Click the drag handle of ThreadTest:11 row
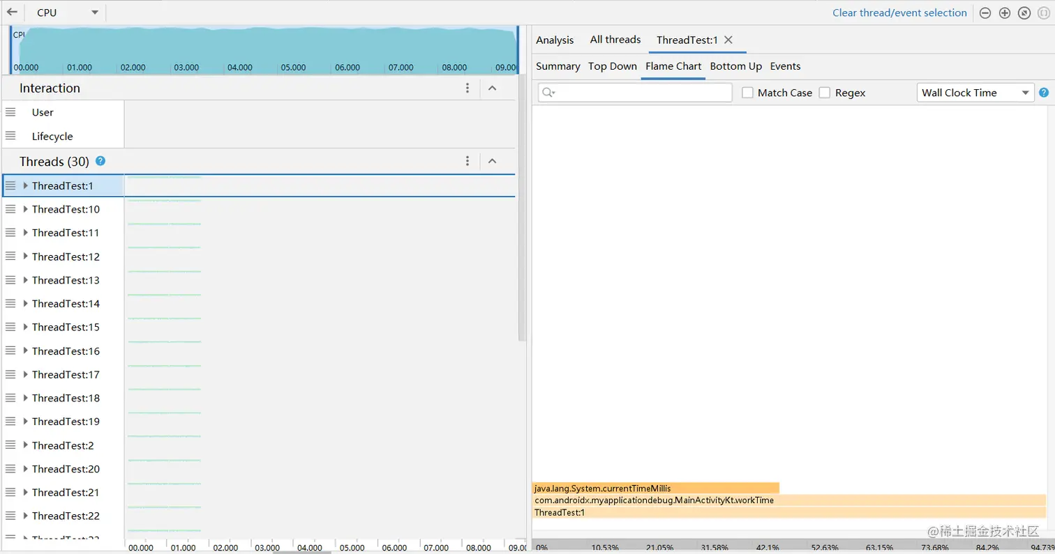This screenshot has width=1055, height=554. (10, 233)
